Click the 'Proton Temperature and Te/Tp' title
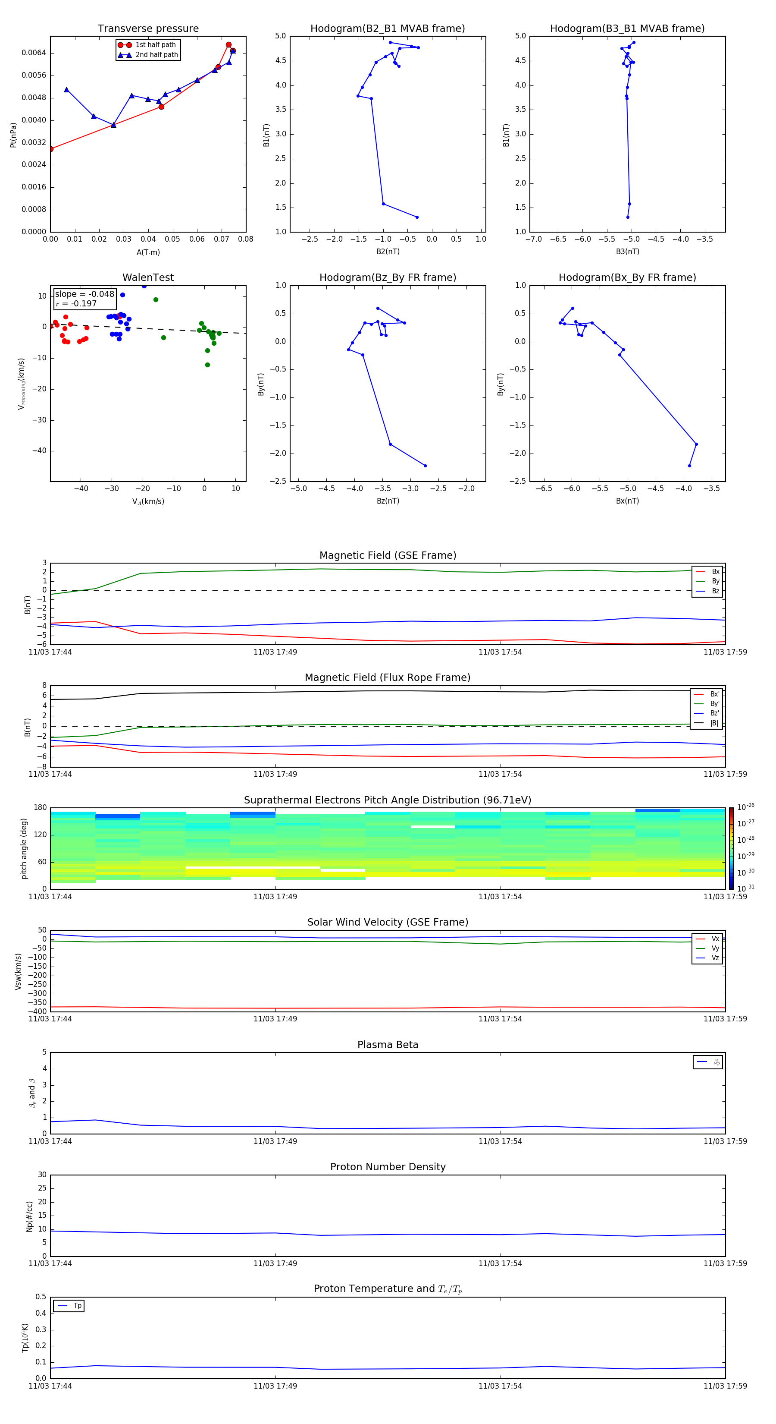This screenshot has width=776, height=1424. (x=388, y=1289)
